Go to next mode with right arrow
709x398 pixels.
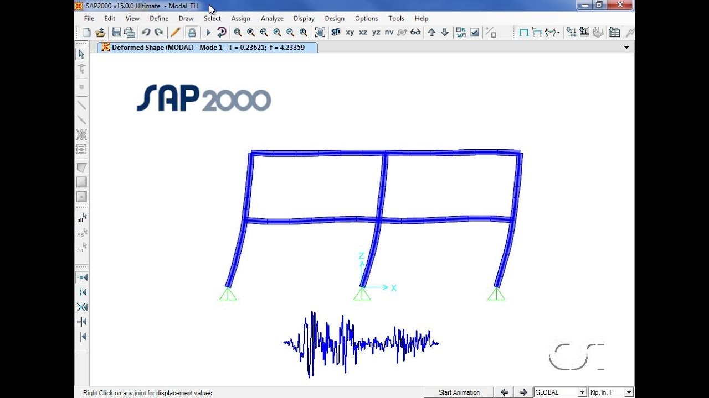[523, 392]
